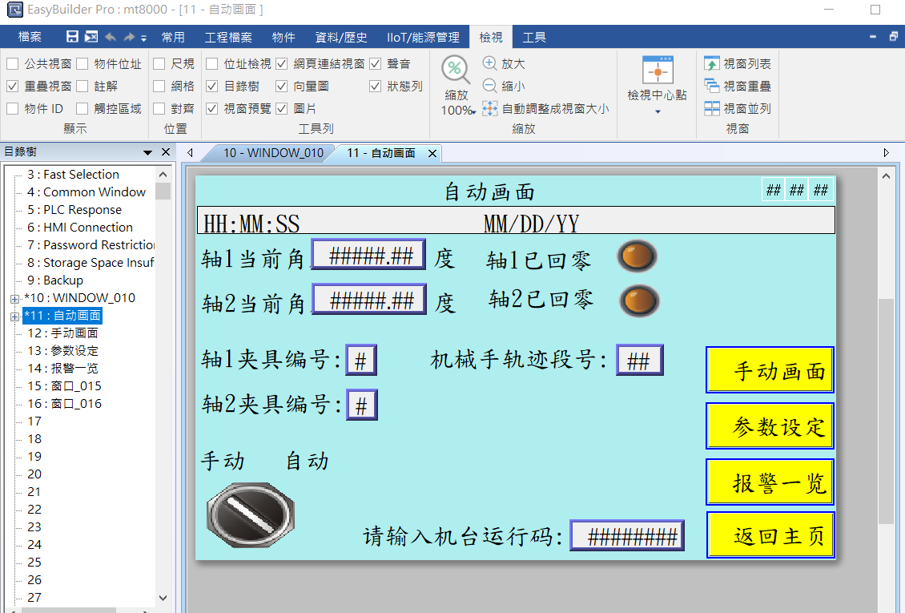Switch to the 10 - WINDOW_010 tab
Viewport: 905px width, 613px height.
[272, 153]
